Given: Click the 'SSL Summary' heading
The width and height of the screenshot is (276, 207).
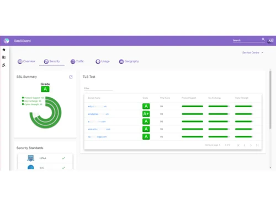Looking at the screenshot, I should [26, 77].
